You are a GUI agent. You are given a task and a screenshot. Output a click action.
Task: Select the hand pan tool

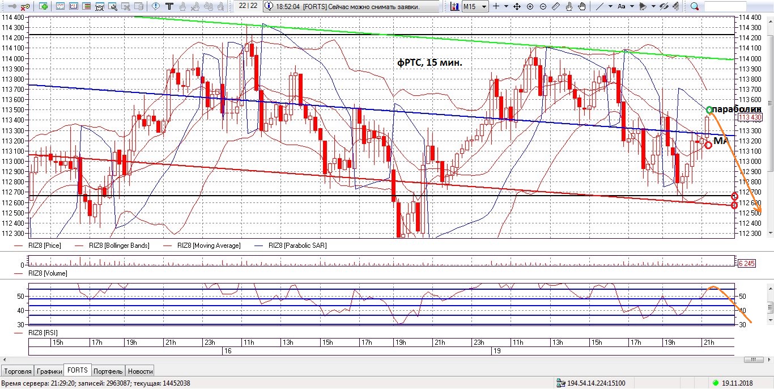coord(582,6)
